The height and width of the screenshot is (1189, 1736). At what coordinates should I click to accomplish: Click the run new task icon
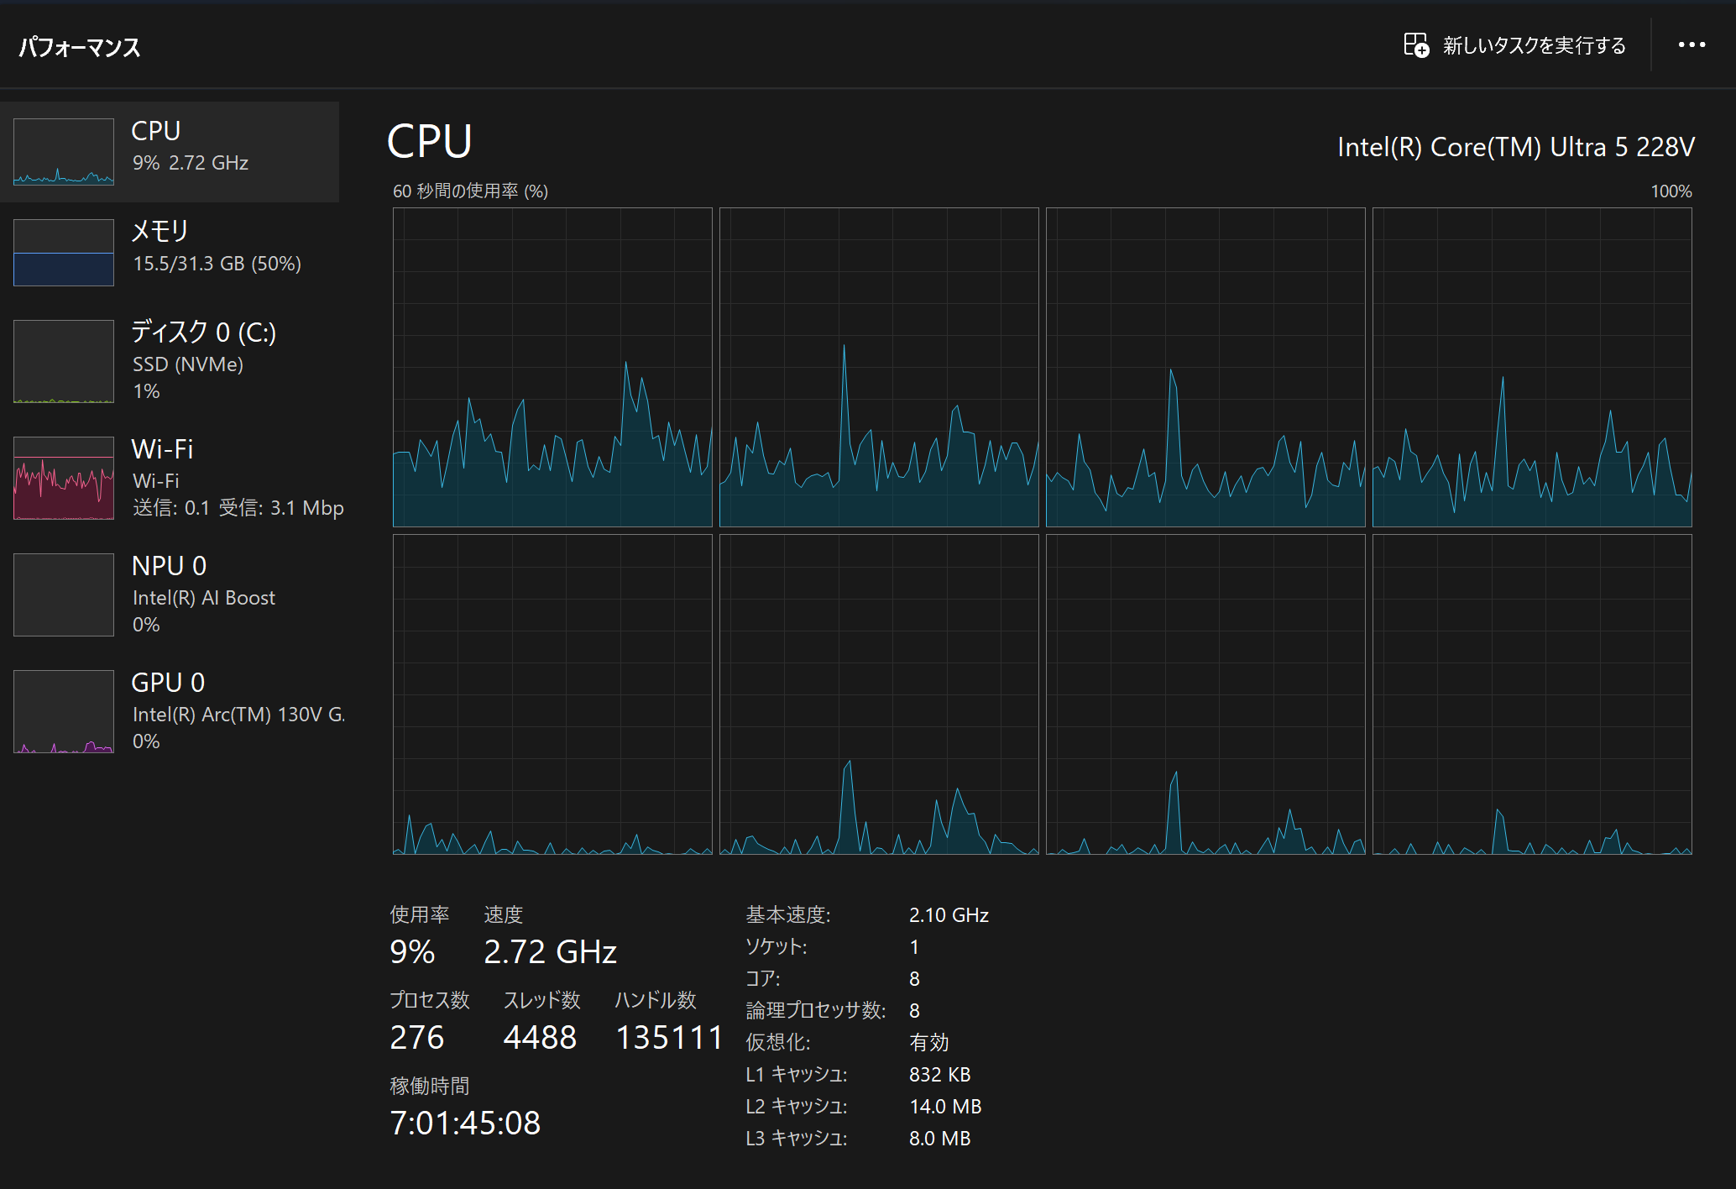[x=1415, y=45]
